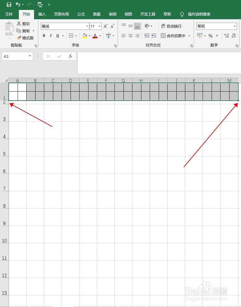Viewport: 241px width, 307px height.
Task: Click 复制 (Copy) button
Action: 23,31
